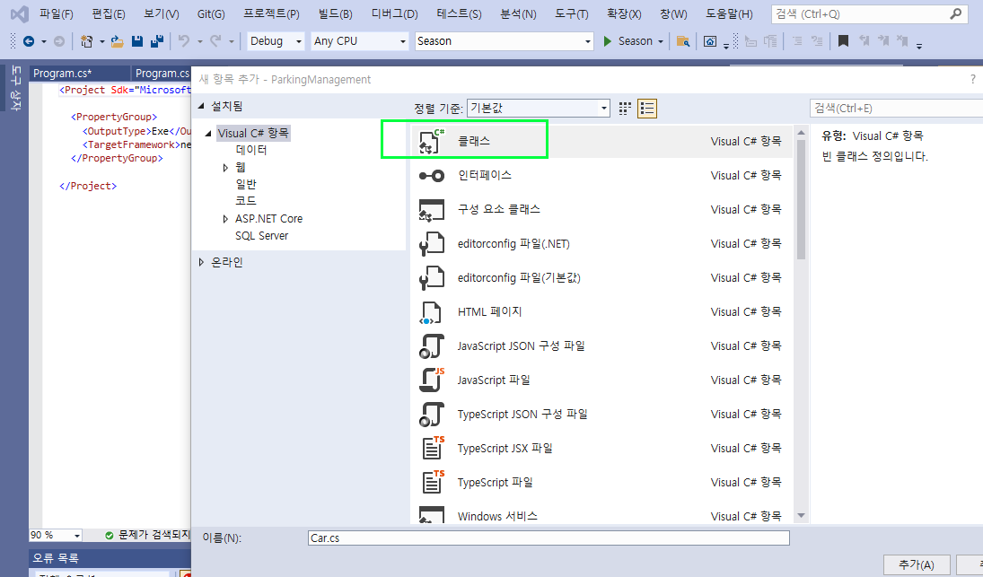Click the scroll down arrow of the template list
983x577 pixels.
[801, 516]
